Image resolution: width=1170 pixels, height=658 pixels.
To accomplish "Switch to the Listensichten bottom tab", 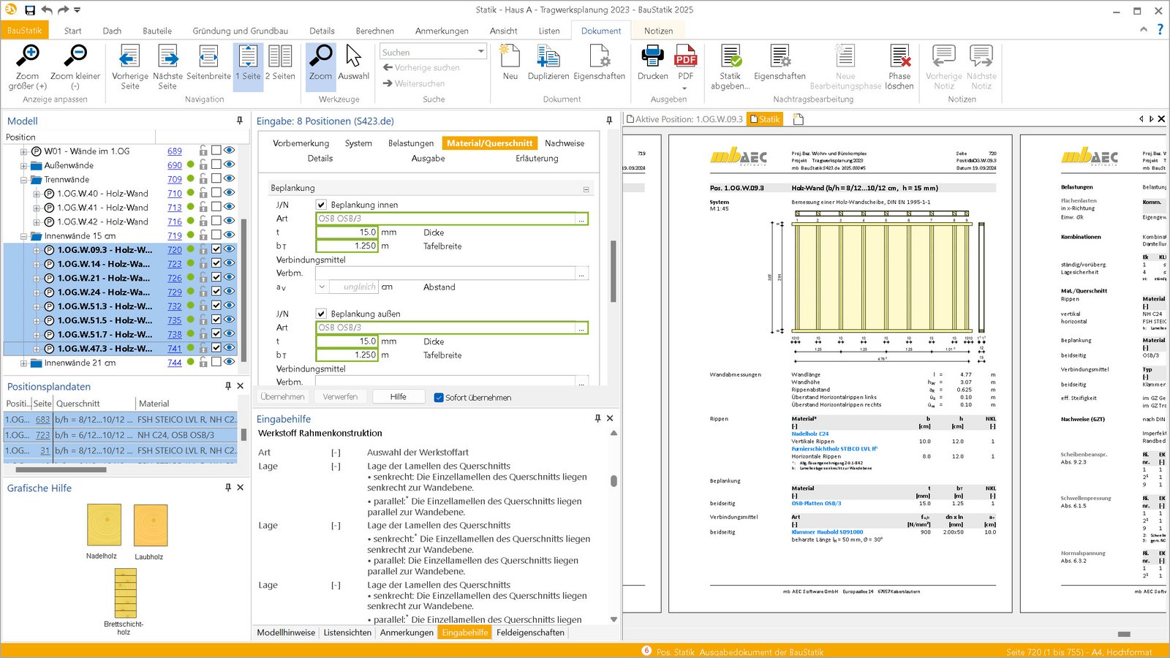I will [347, 633].
